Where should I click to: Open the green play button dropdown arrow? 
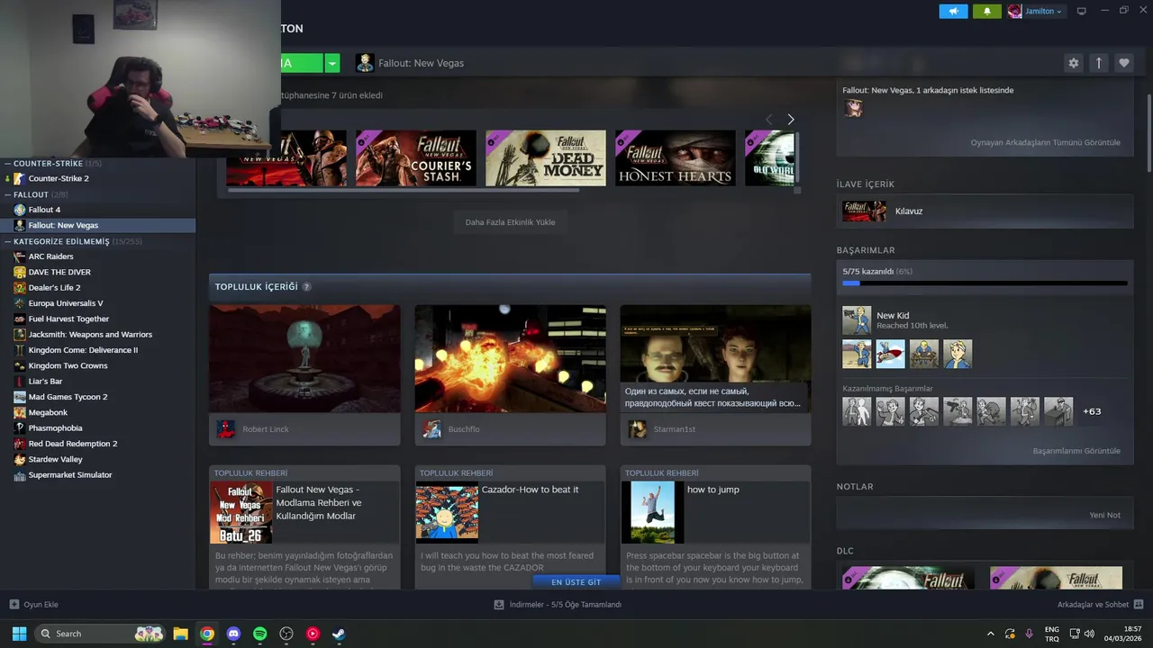point(332,63)
